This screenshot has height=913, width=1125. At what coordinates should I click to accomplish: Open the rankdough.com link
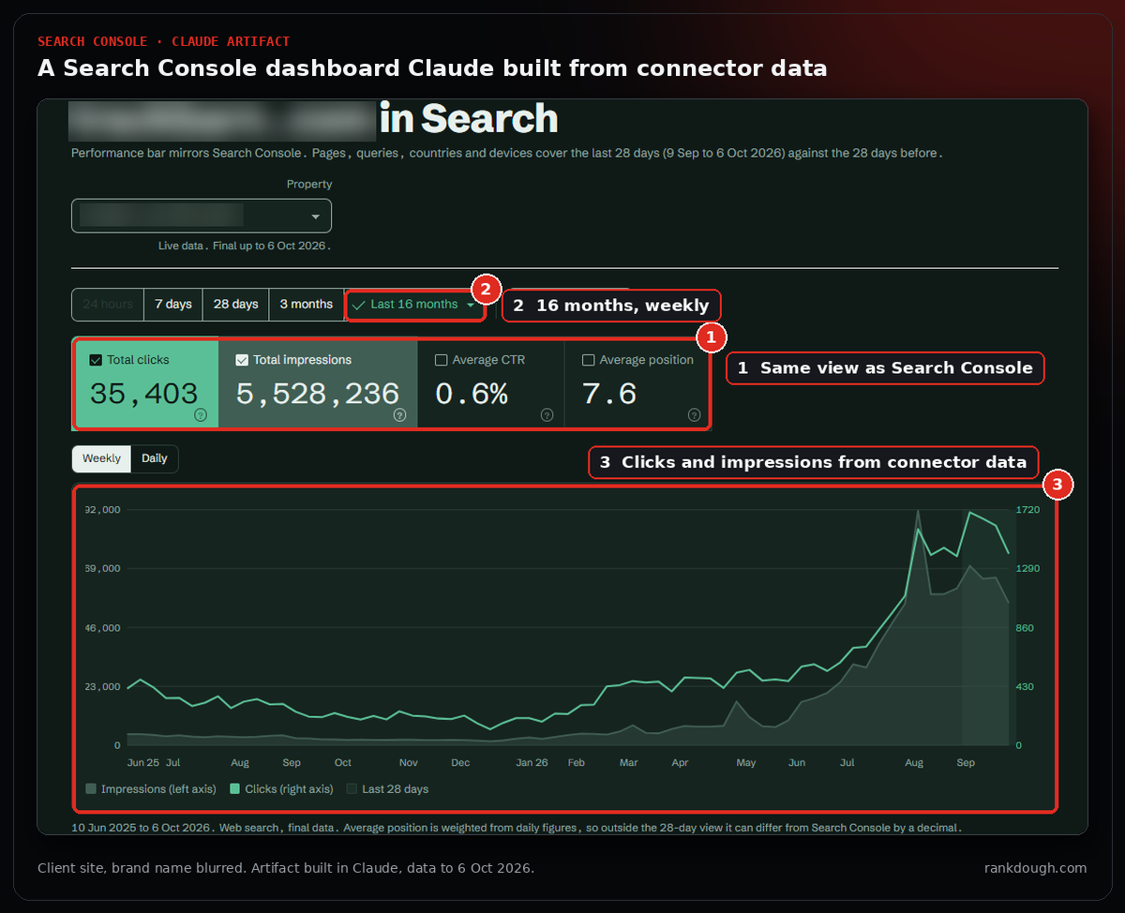(x=1036, y=868)
